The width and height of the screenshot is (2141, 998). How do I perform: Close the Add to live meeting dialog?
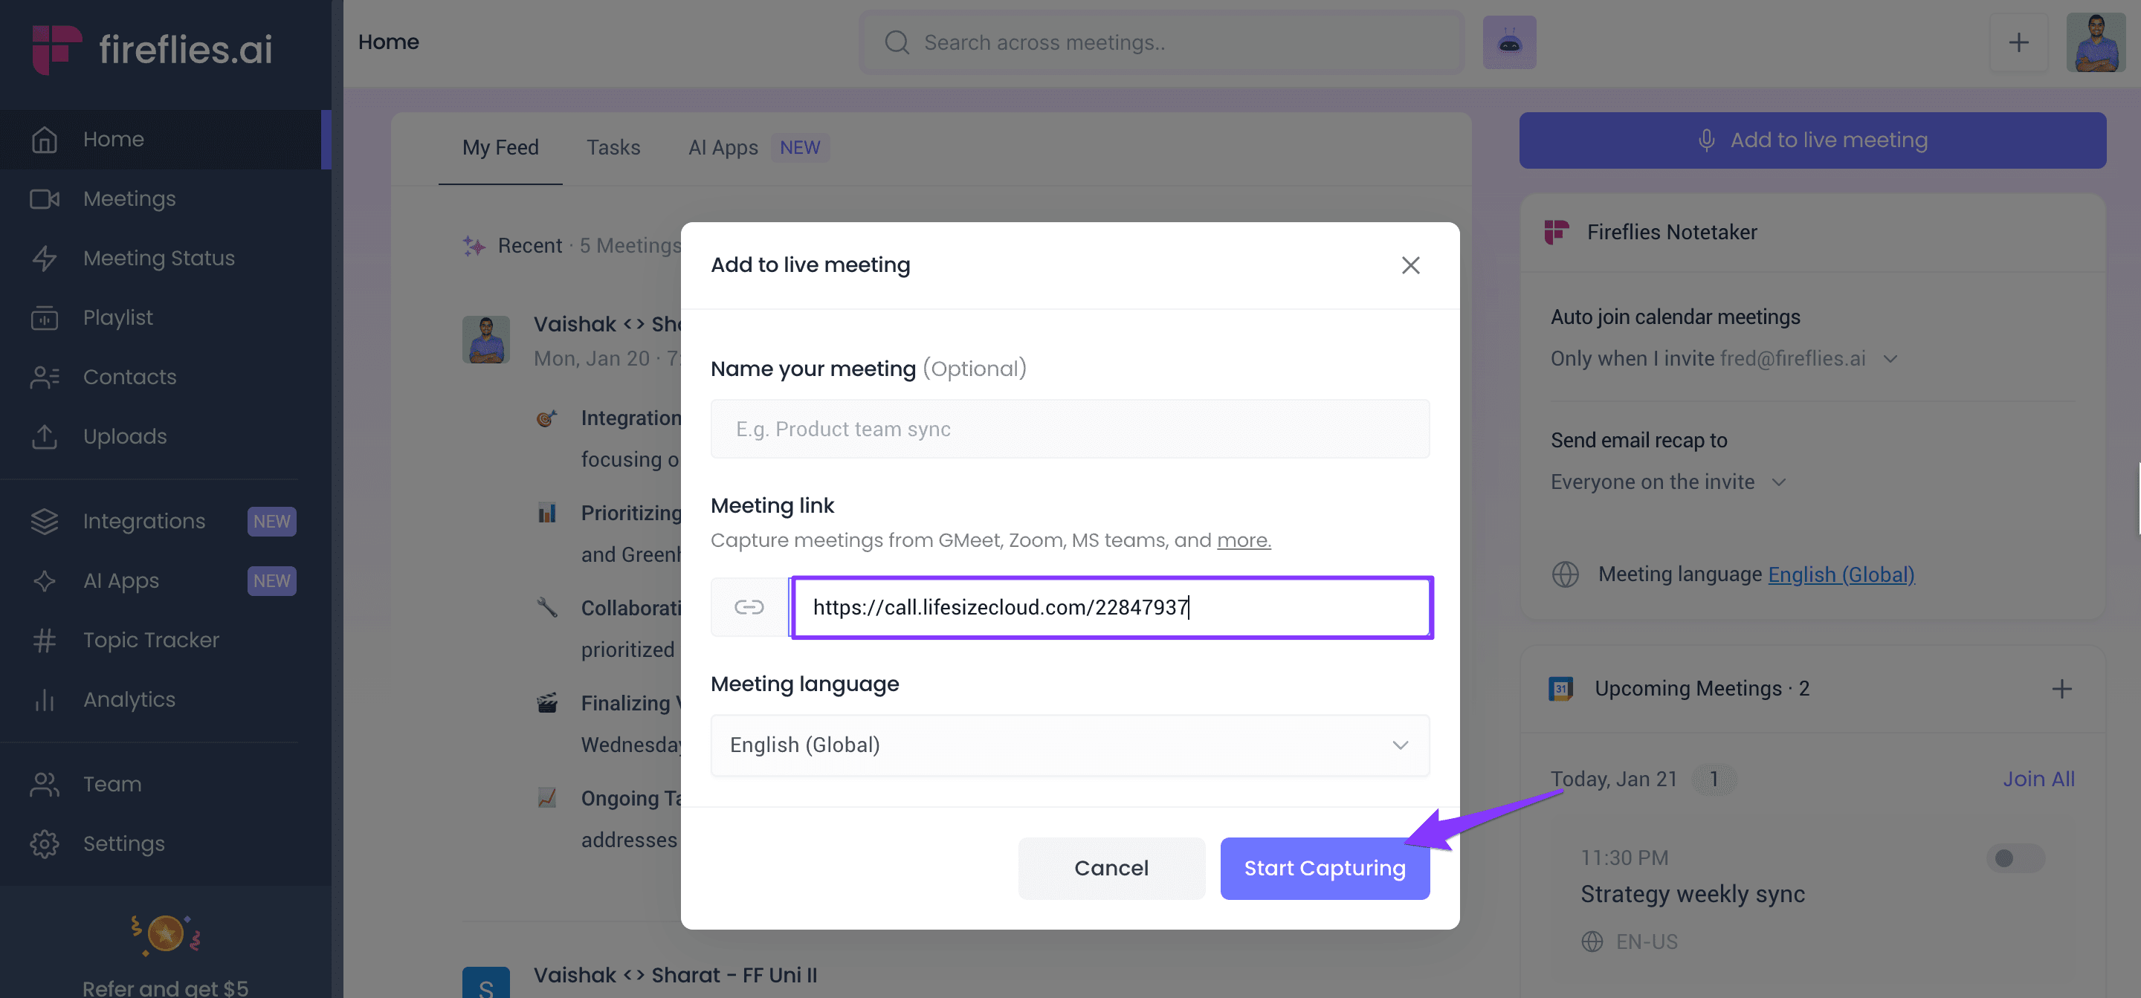[x=1410, y=265]
